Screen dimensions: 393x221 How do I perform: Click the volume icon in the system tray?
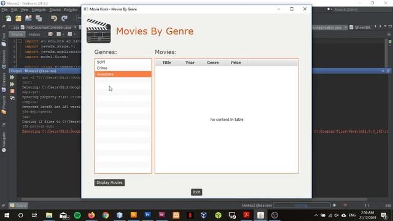coord(337,215)
